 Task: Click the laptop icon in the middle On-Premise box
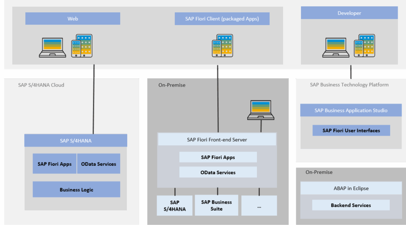(261, 110)
